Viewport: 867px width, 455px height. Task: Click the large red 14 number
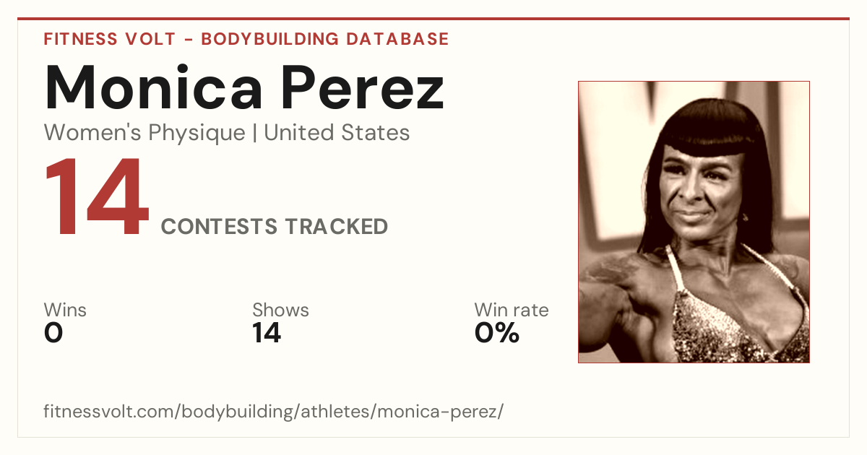(x=96, y=199)
